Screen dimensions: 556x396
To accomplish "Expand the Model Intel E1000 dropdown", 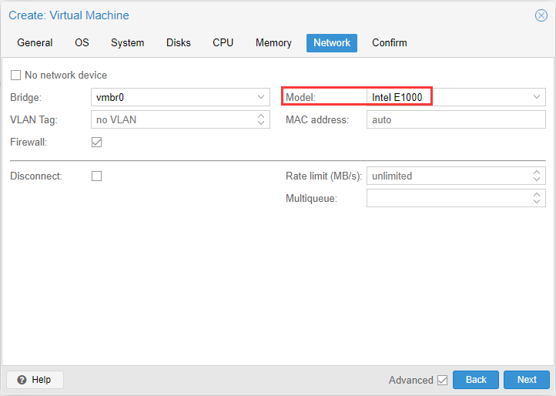I will (537, 97).
